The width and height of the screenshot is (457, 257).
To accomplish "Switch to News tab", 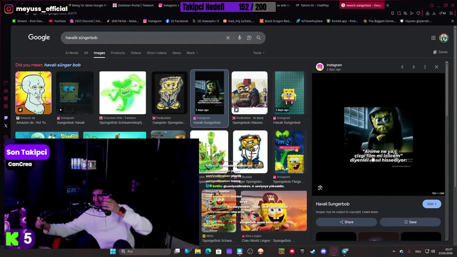I will coord(177,53).
